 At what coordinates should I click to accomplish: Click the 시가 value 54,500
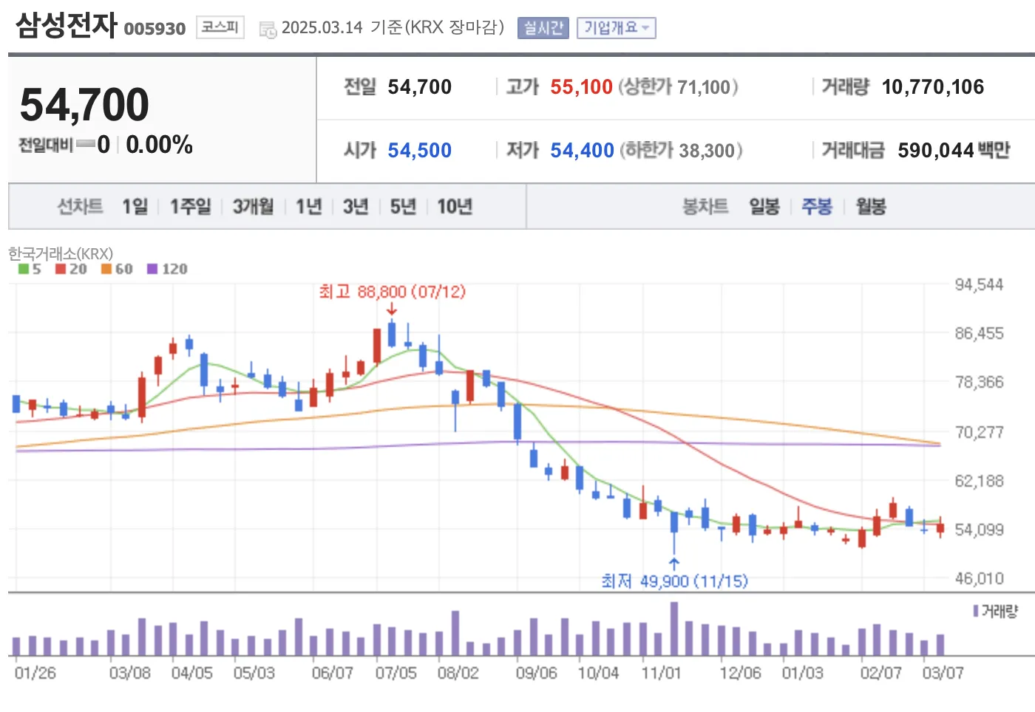[419, 151]
